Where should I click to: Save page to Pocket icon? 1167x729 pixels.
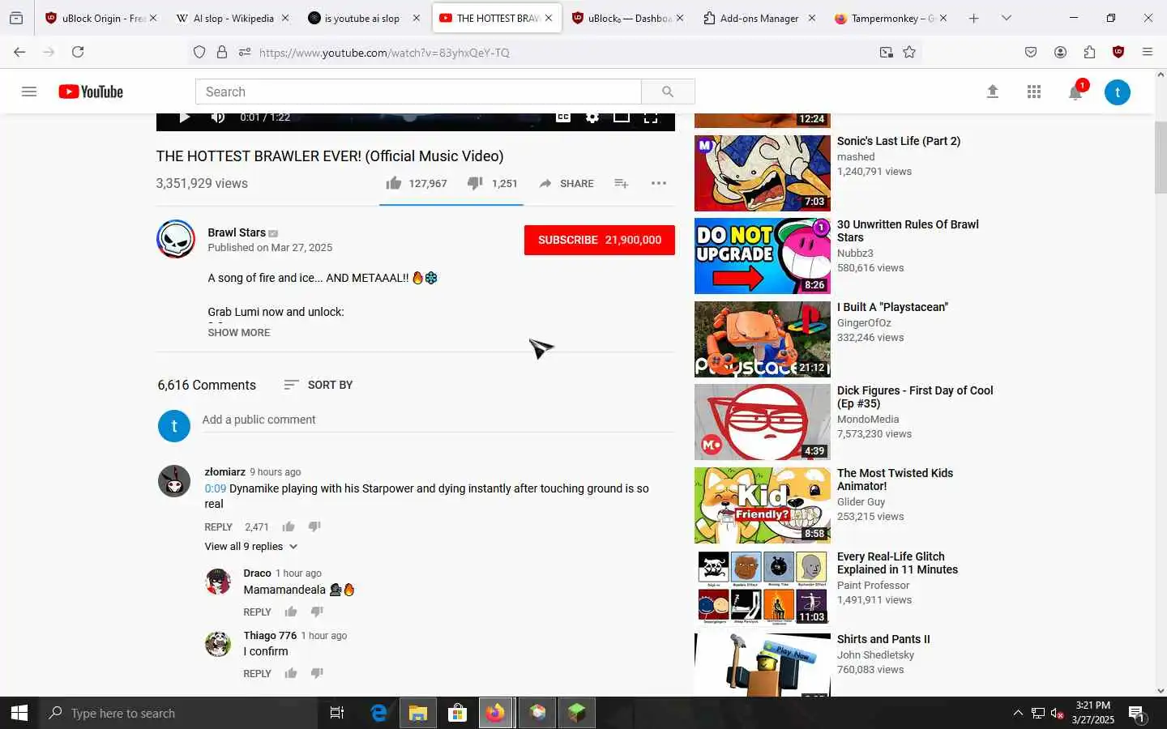pyautogui.click(x=1031, y=52)
